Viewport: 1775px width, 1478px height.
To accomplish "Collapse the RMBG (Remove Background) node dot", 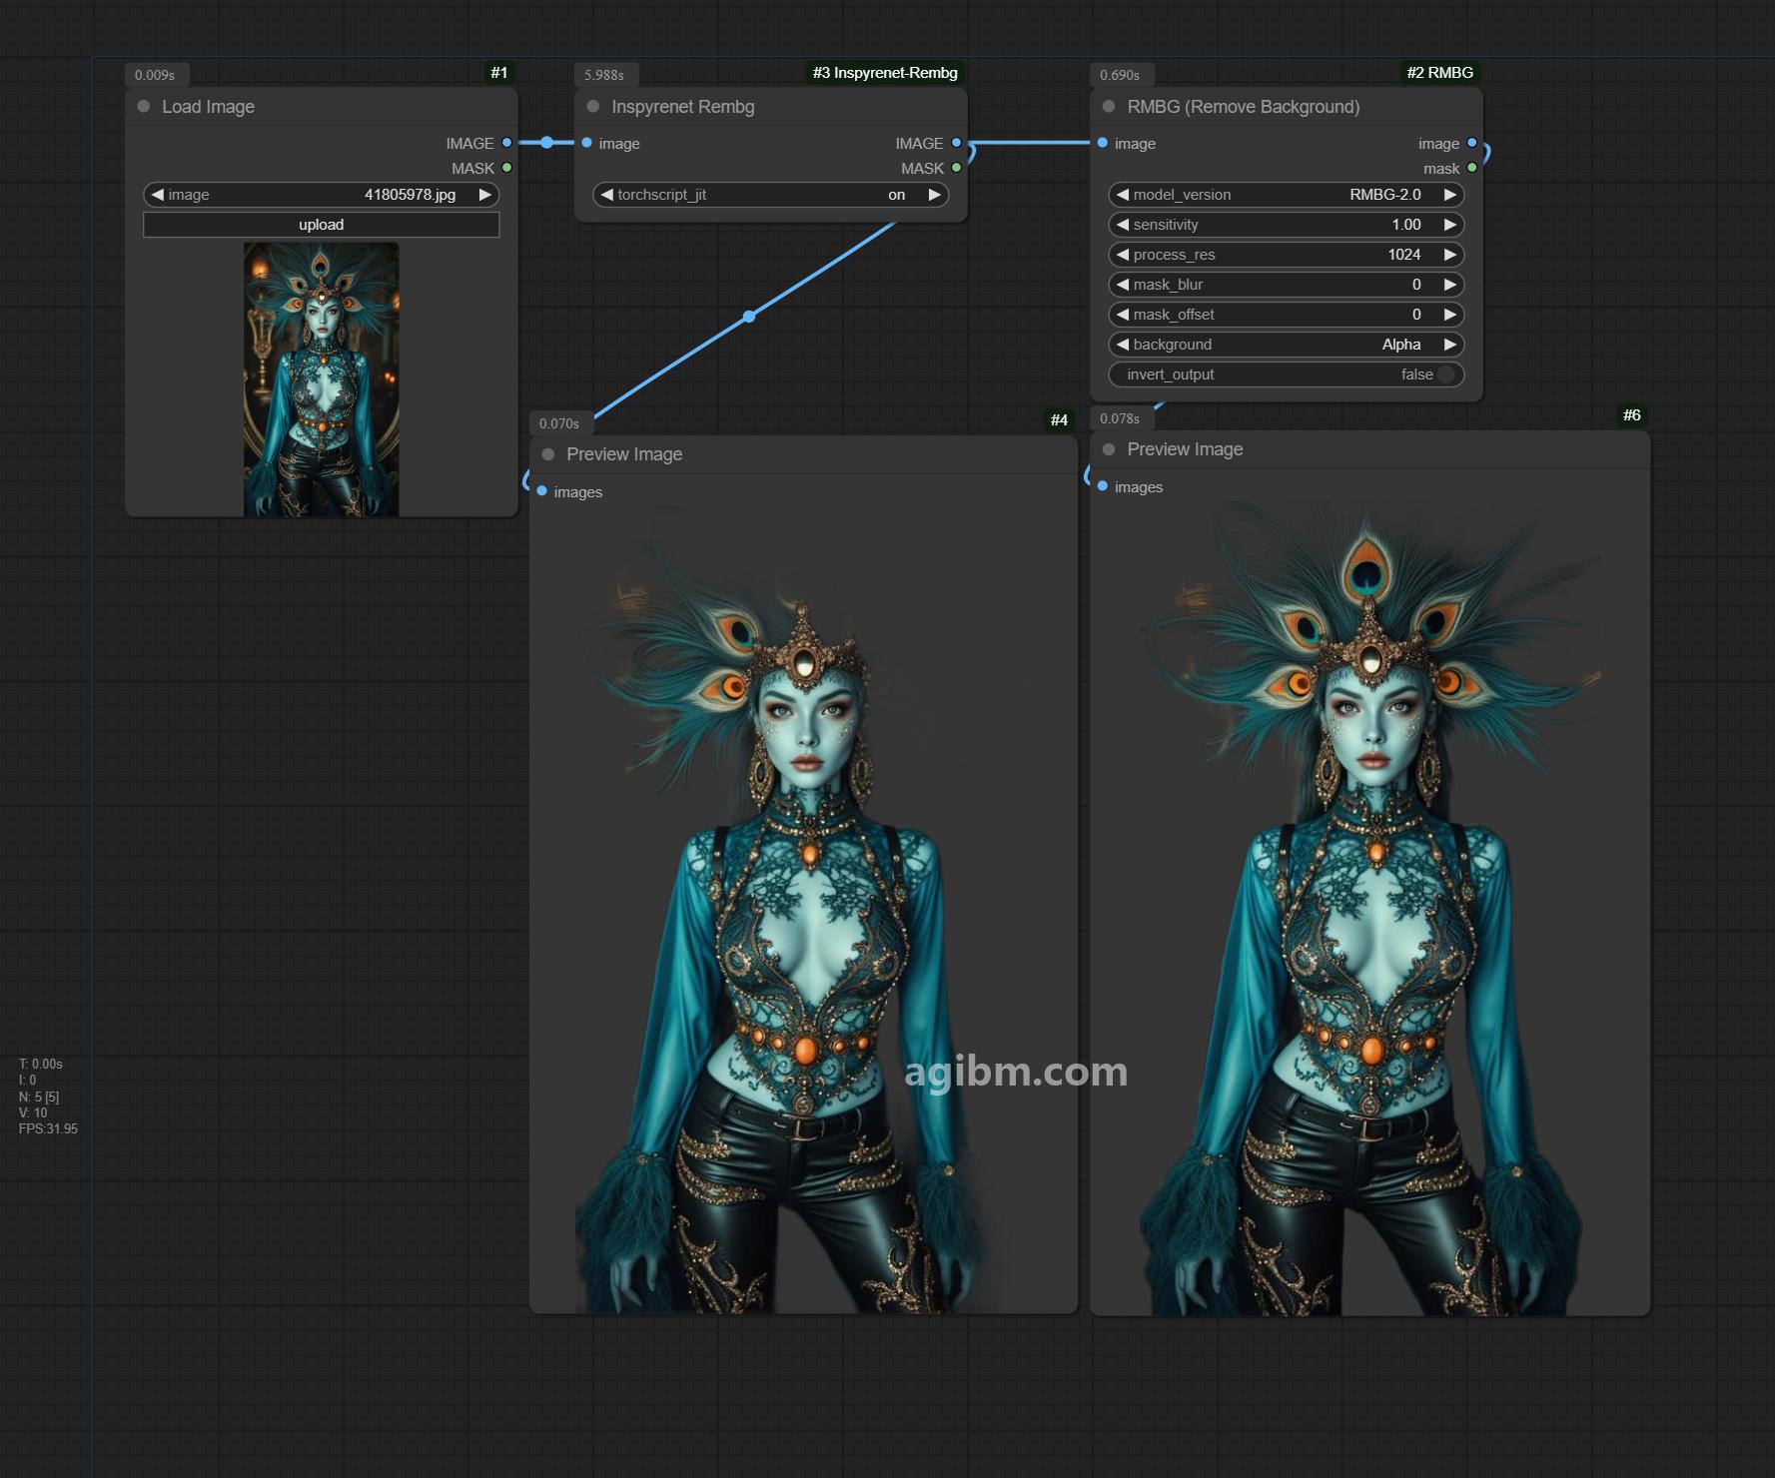I will (1109, 107).
